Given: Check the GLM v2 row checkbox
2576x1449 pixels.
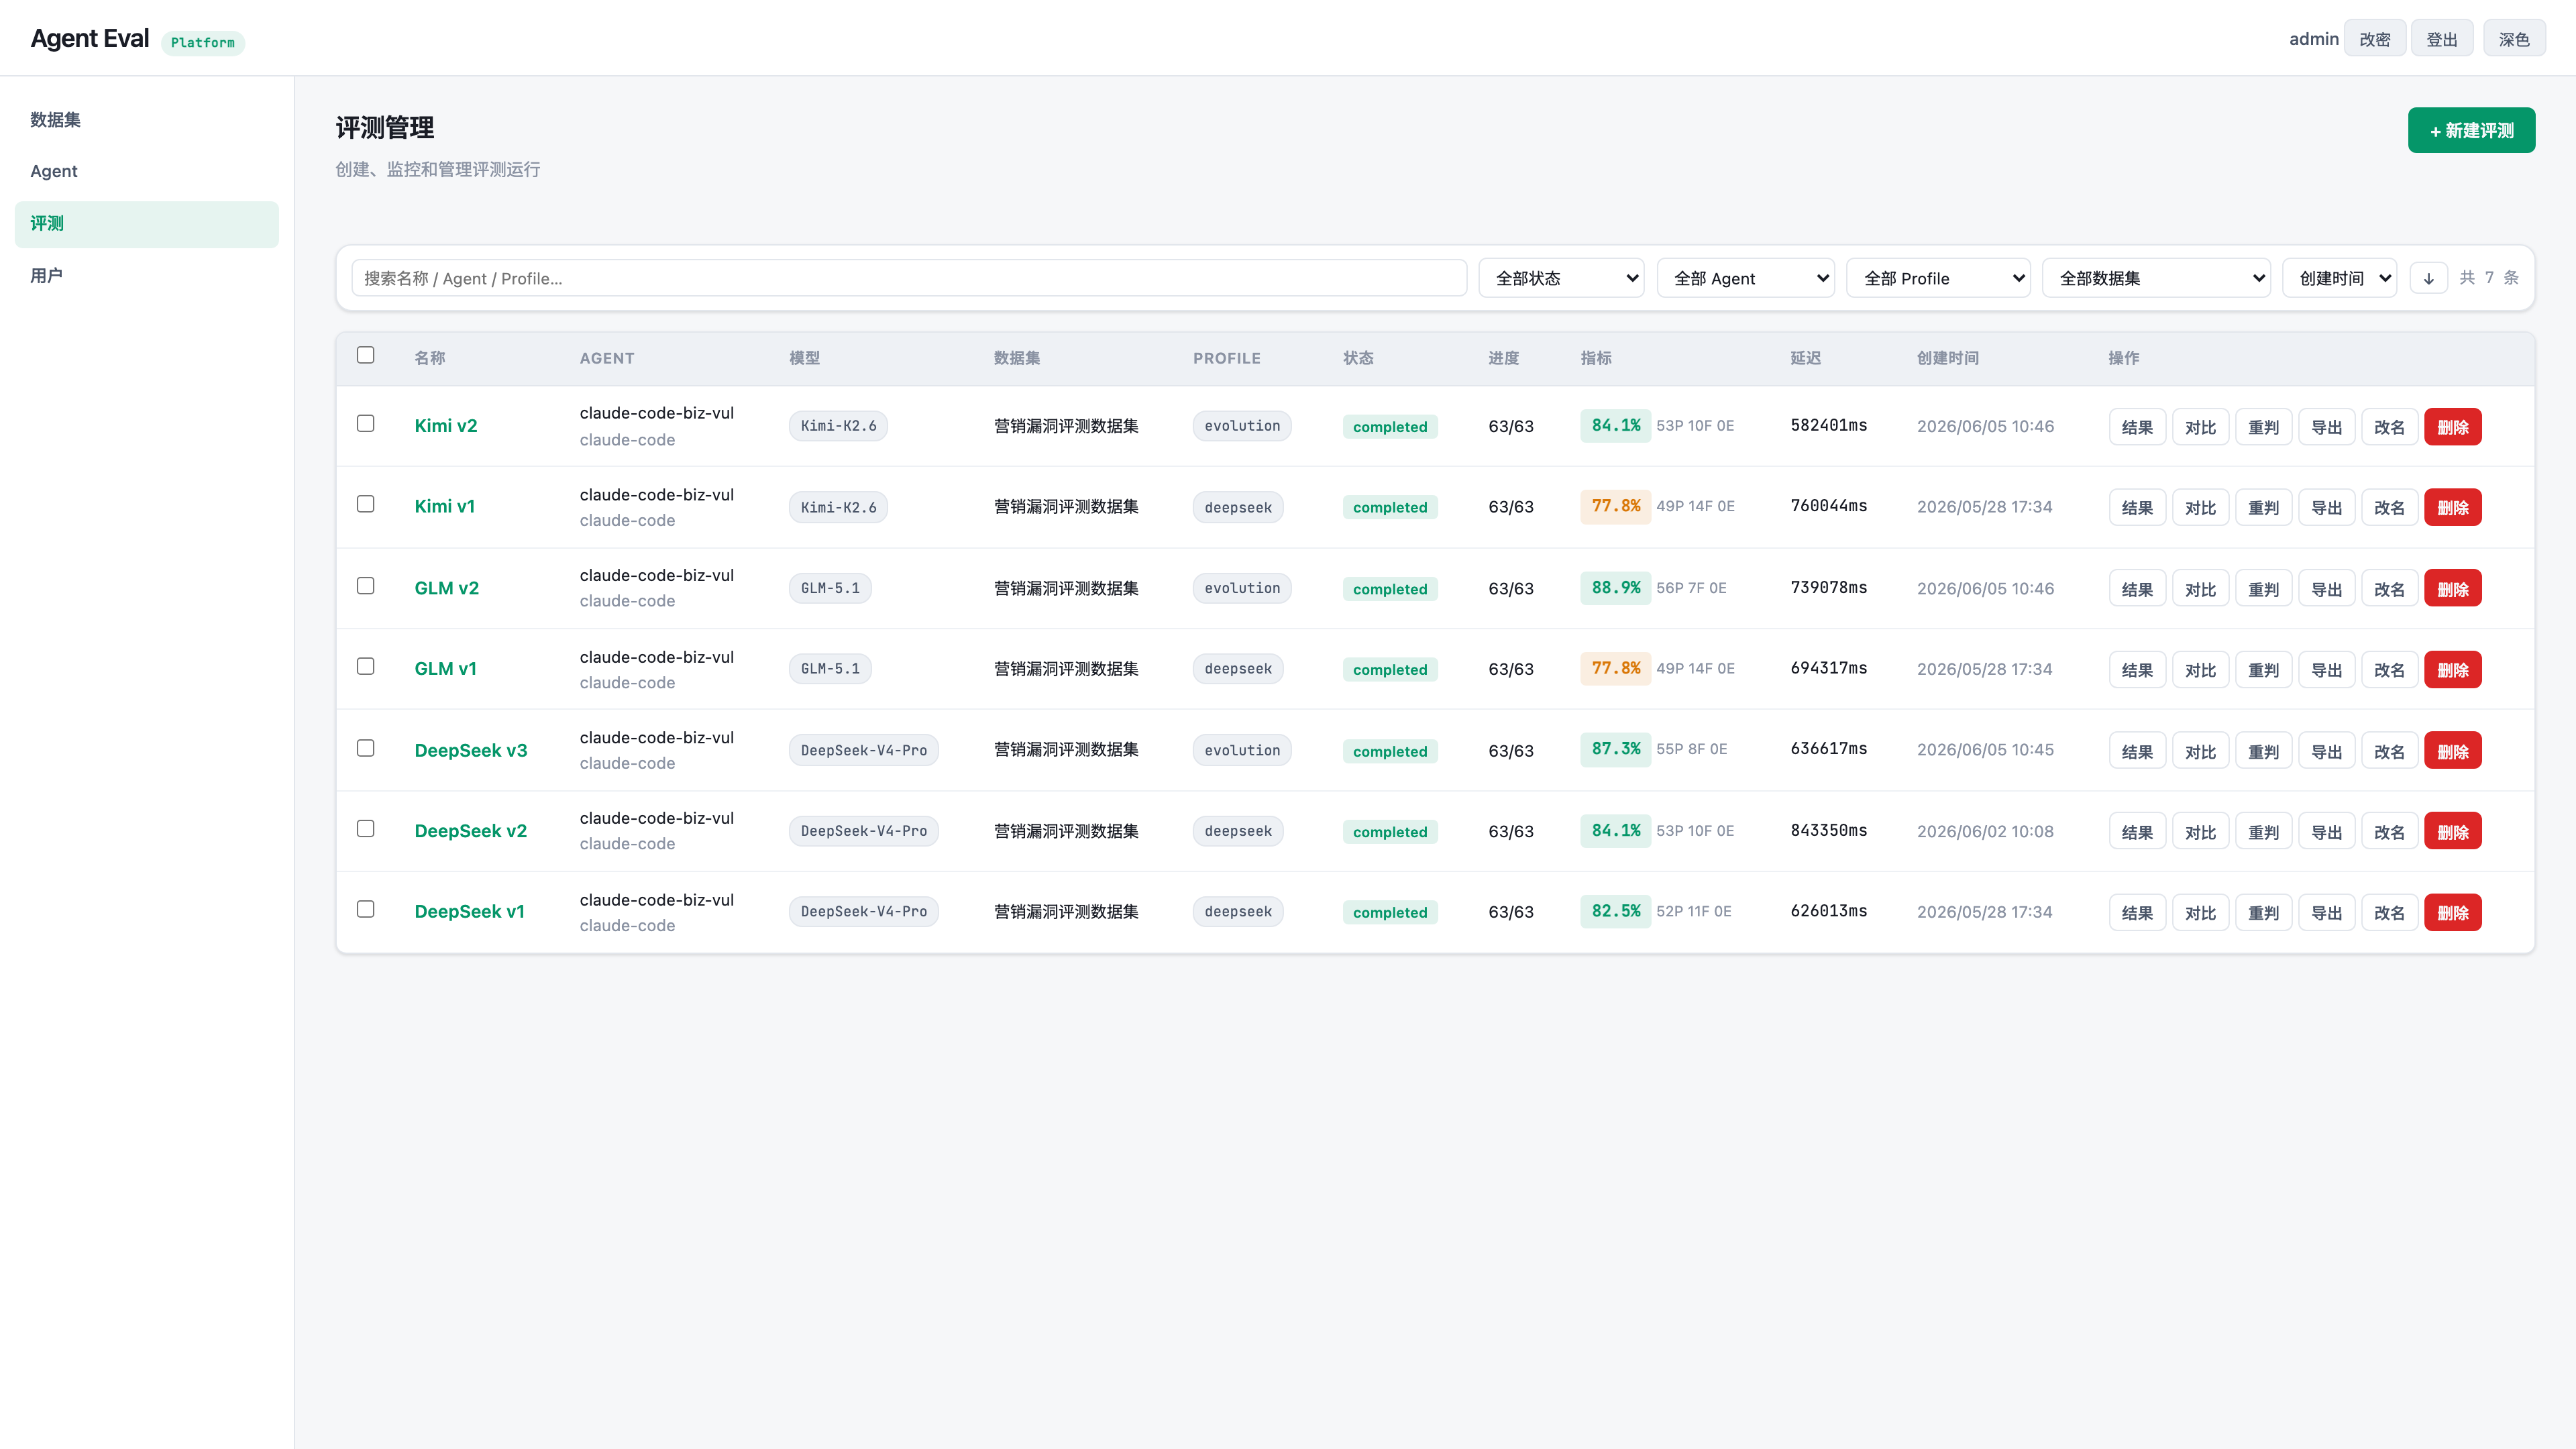Looking at the screenshot, I should tap(366, 586).
